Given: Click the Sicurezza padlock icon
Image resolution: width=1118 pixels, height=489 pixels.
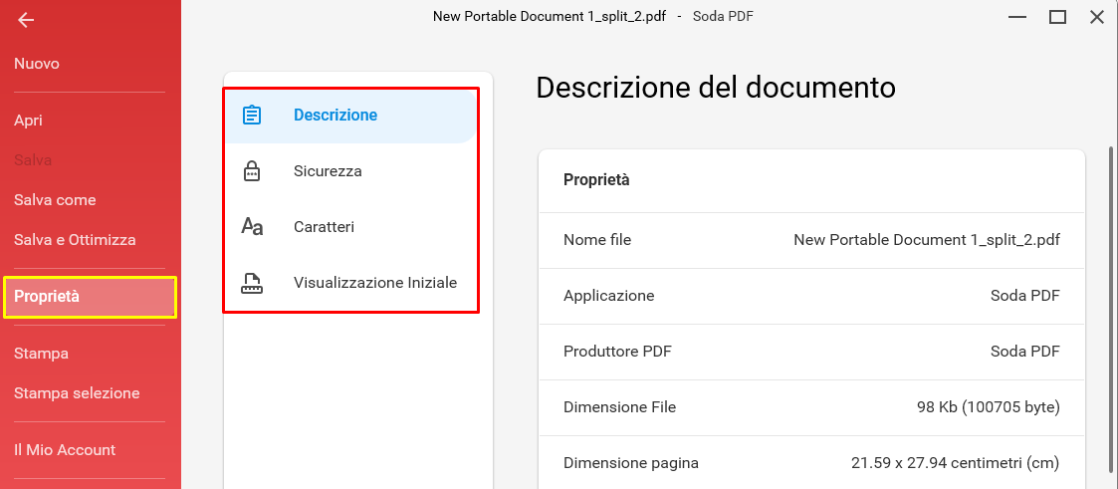Looking at the screenshot, I should 252,171.
